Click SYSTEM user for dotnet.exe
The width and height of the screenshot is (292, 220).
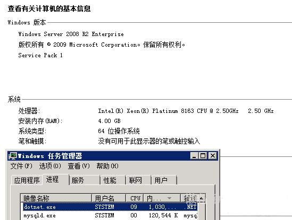click(104, 207)
